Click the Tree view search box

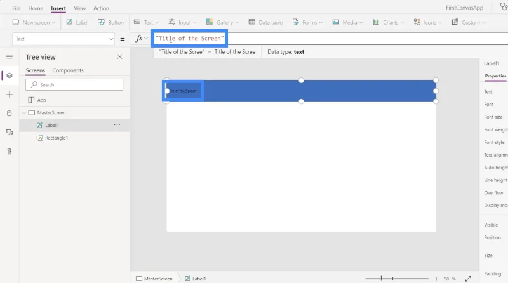[x=74, y=85]
